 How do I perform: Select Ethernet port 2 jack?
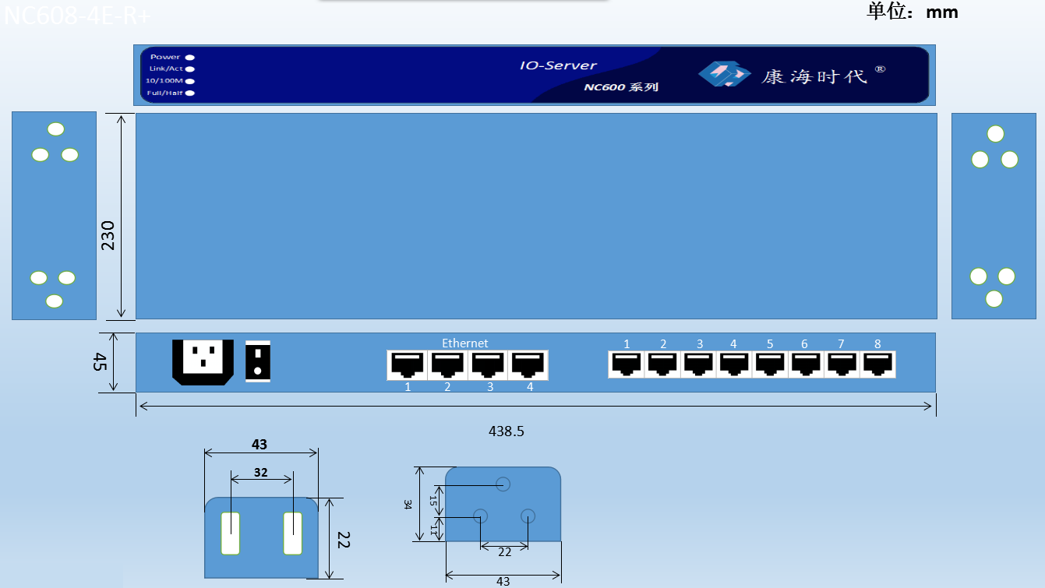(447, 364)
